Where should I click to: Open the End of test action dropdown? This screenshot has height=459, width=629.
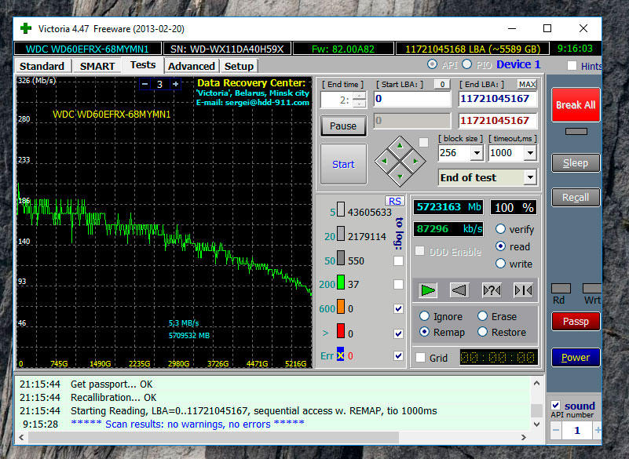(x=529, y=177)
